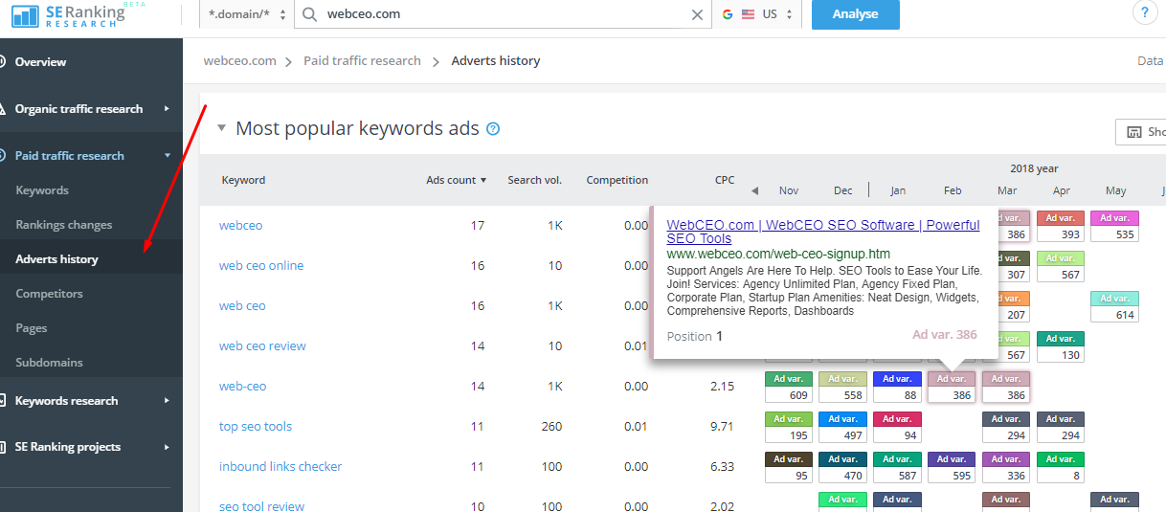Click the webceo.com breadcrumb link

(x=239, y=60)
